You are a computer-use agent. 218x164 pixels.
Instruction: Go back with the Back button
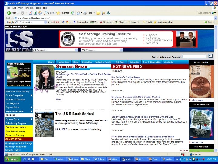(x=12, y=13)
